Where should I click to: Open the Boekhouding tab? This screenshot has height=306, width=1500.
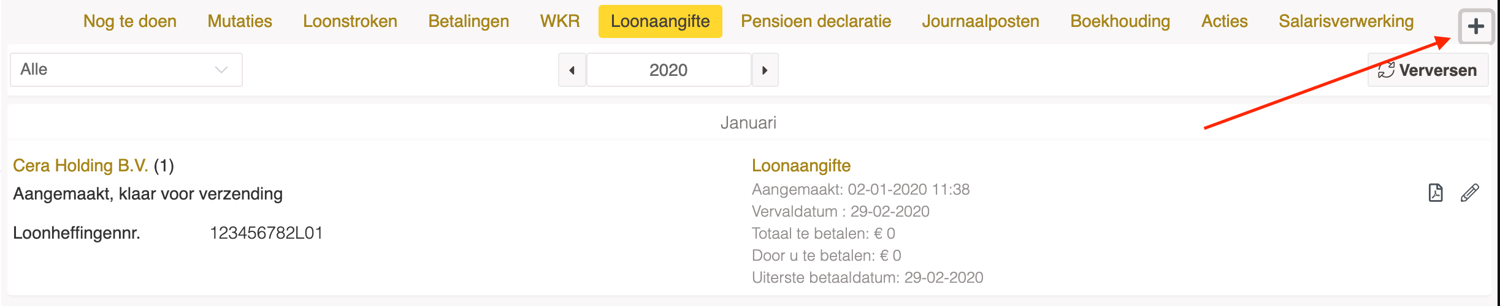1120,21
